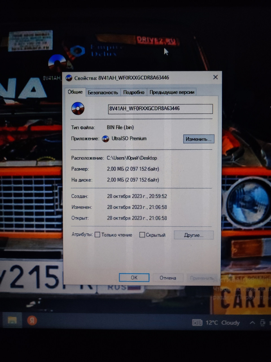Viewport: 271px width, 362px height.
Task: Click the UltraISO Premium application icon
Action: (x=106, y=139)
